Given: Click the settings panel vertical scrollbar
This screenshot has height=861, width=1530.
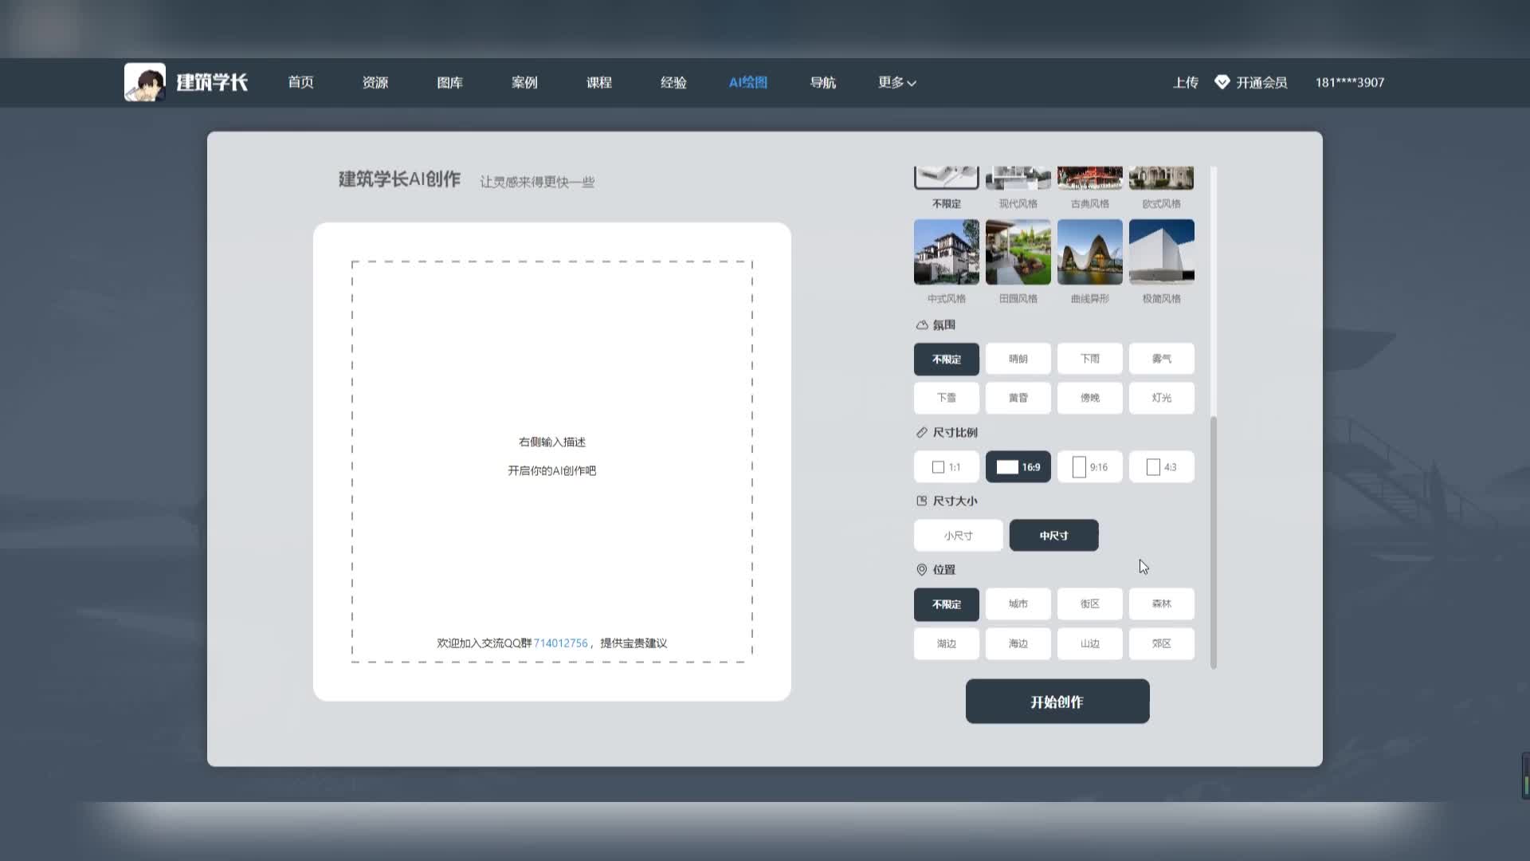Looking at the screenshot, I should click(x=1213, y=542).
